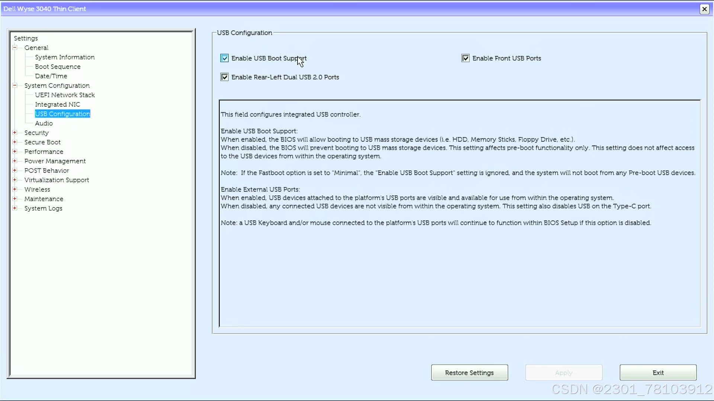Open System Information page
Screen dimensions: 714x401
click(65, 57)
